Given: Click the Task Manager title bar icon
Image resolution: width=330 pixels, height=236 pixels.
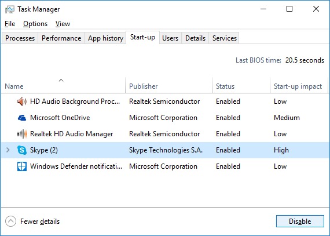Looking at the screenshot, I should 10,9.
